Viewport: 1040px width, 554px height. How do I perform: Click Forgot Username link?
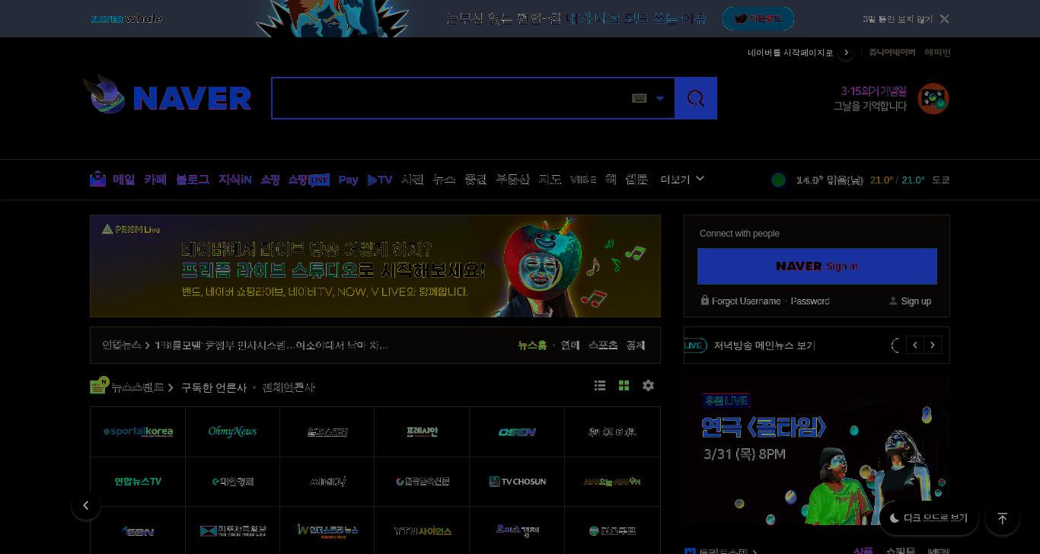coord(746,301)
